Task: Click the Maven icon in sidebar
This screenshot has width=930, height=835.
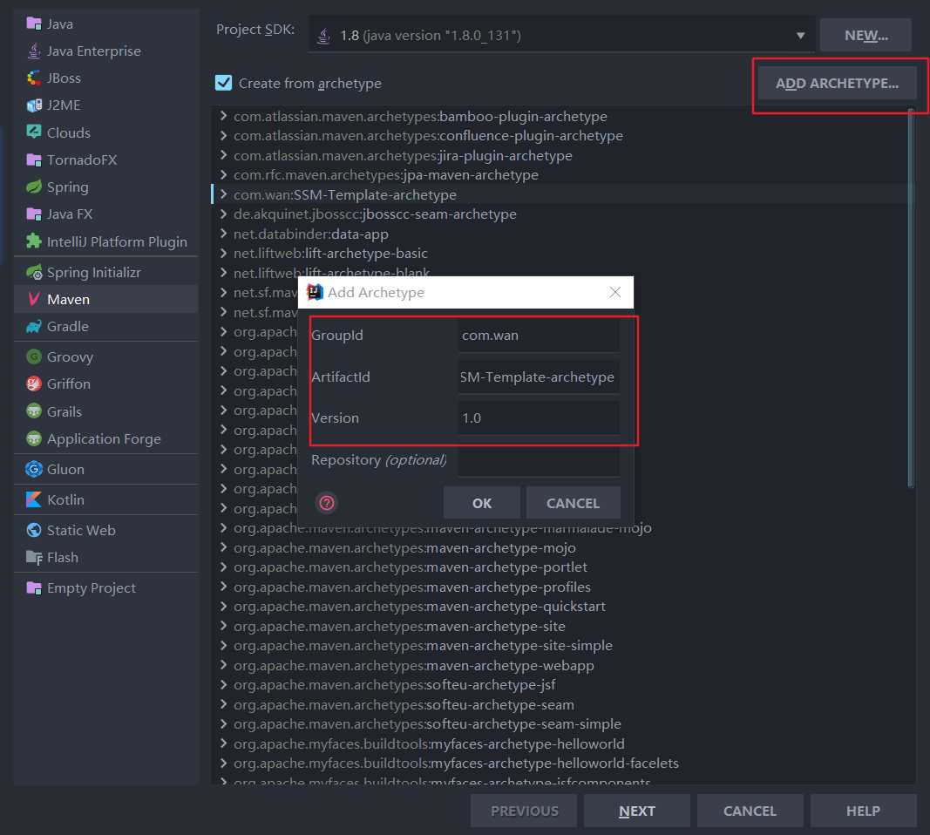Action: pyautogui.click(x=34, y=299)
